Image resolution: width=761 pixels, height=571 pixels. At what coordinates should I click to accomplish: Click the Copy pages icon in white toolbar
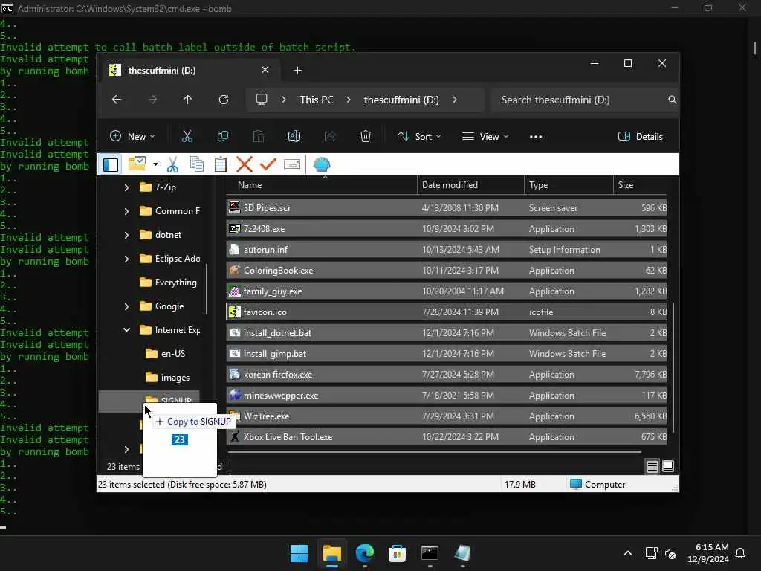tap(196, 164)
